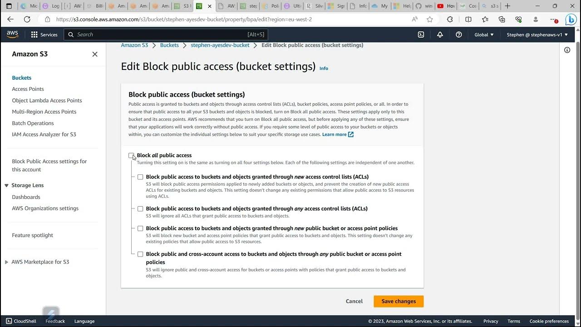Open Block Public Access settings for this account
Screen dimensions: 581x327
(x=49, y=165)
